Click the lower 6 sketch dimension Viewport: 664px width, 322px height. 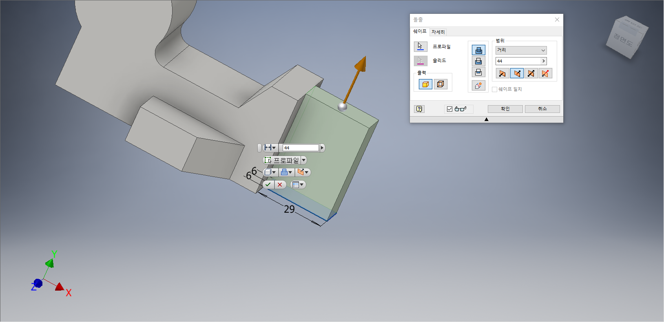coord(248,176)
